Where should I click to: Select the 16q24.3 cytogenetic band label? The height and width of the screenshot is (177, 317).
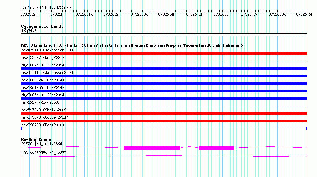click(29, 31)
